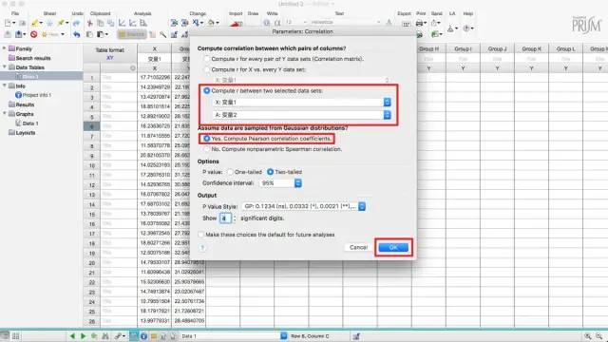Click the Analyze button in the toolbar

pos(132,34)
